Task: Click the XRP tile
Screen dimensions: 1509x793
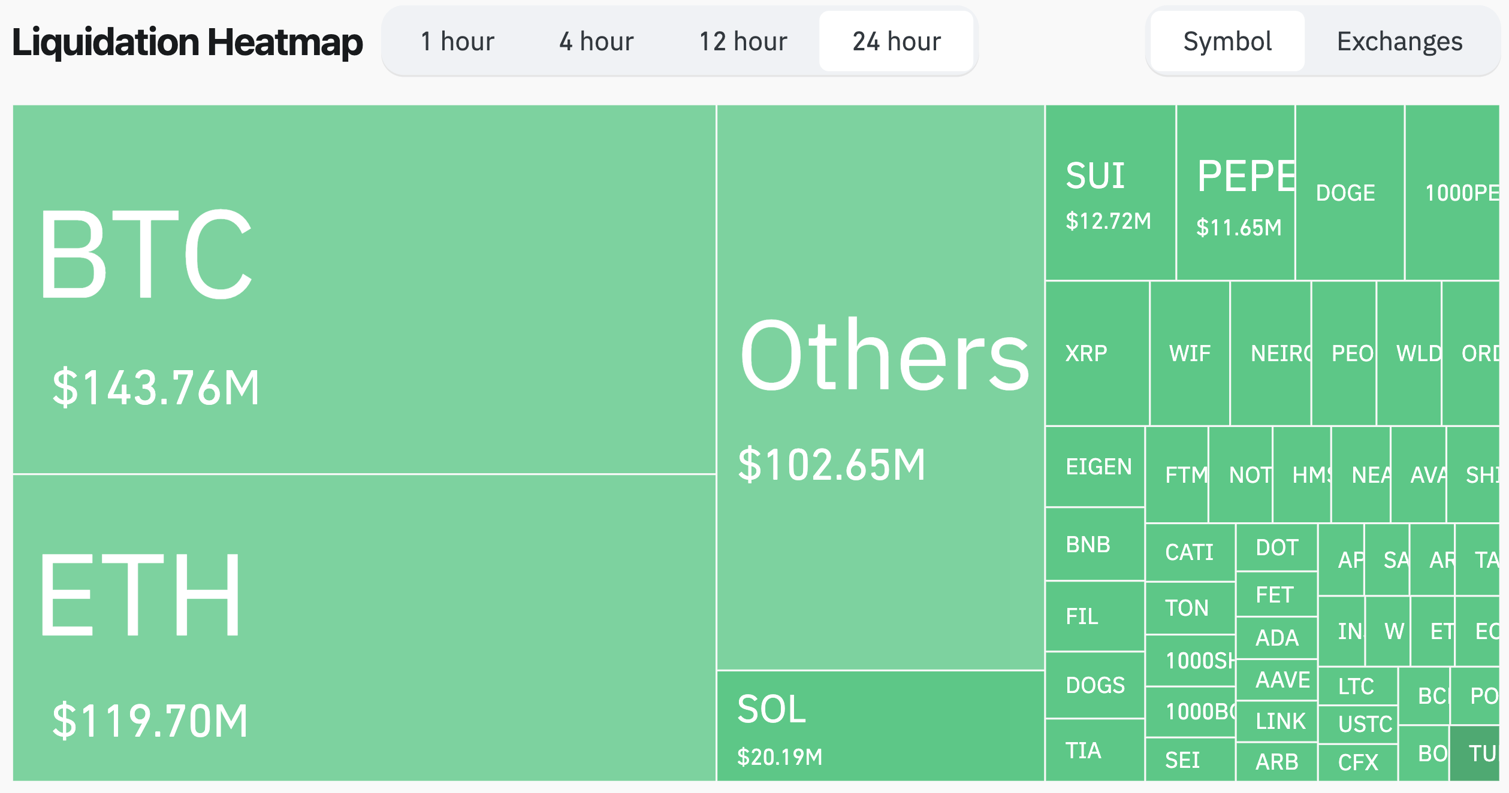Action: tap(1088, 353)
